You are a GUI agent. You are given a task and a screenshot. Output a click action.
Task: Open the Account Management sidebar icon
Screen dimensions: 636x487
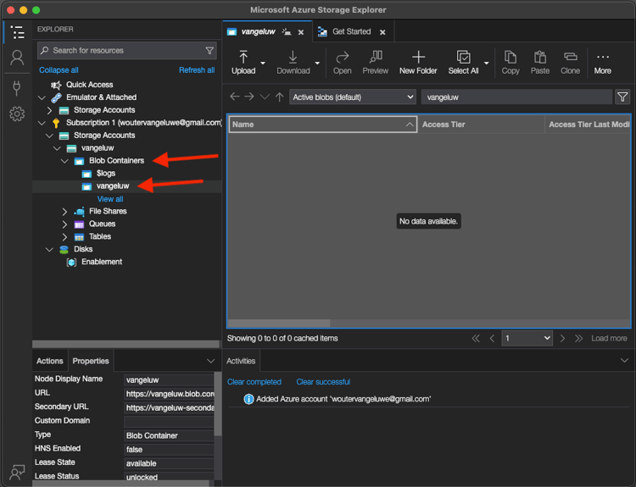(x=16, y=58)
